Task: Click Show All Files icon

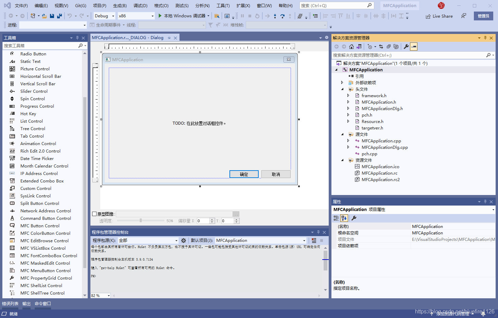Action: tap(396, 47)
